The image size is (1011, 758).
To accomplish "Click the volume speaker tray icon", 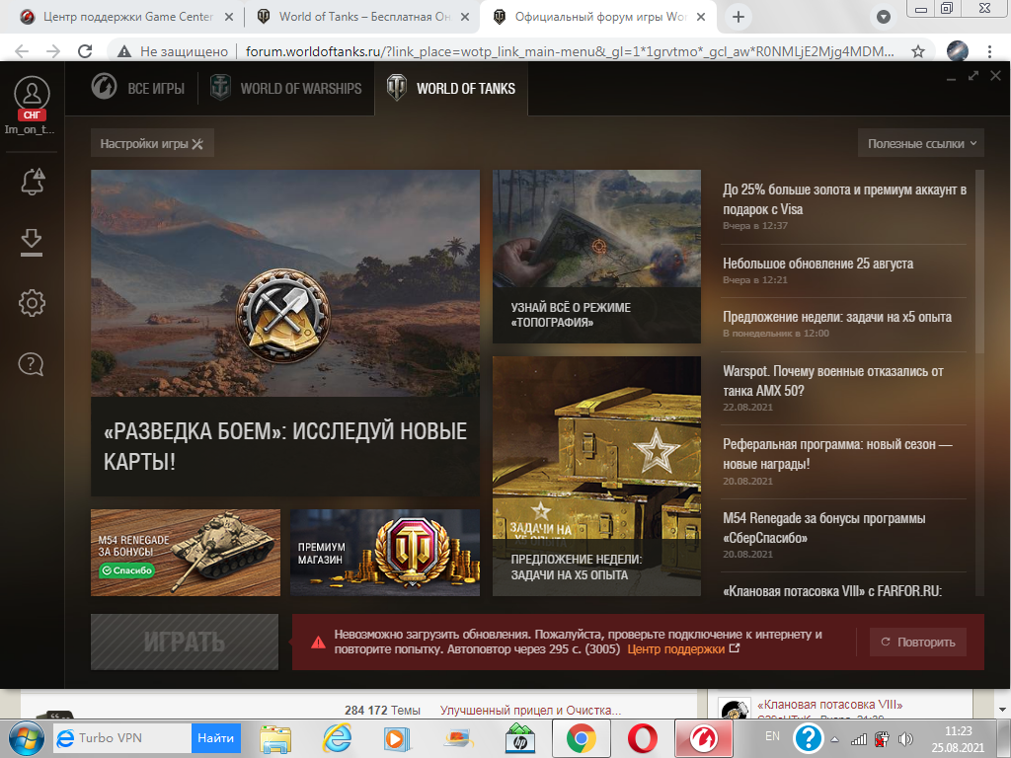I will click(905, 739).
